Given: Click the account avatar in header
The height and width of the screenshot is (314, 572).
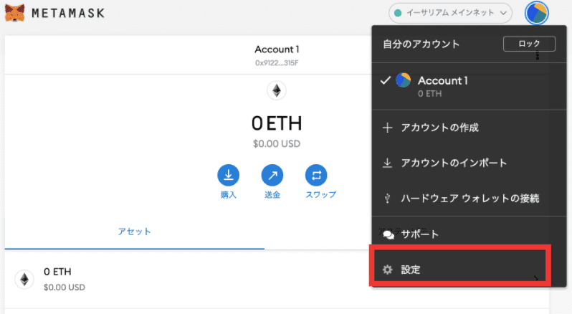Looking at the screenshot, I should point(536,13).
